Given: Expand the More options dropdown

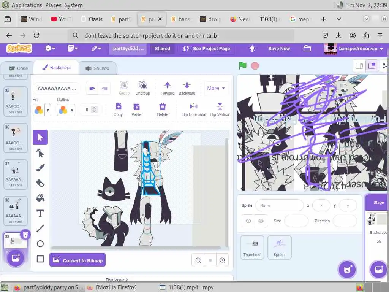Looking at the screenshot, I should pos(216,88).
